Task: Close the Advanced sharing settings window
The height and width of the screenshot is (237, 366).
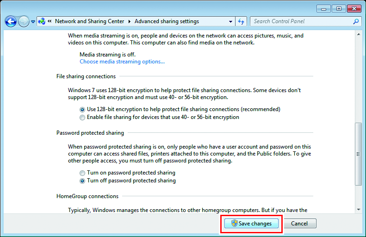Action: (x=354, y=9)
